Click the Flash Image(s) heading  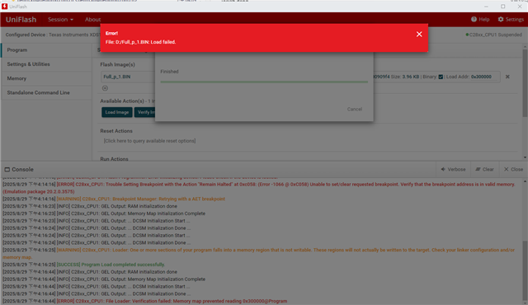(x=117, y=64)
